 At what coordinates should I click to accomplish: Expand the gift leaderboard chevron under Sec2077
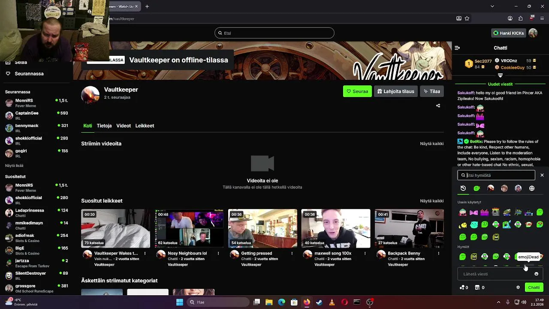pos(500,76)
